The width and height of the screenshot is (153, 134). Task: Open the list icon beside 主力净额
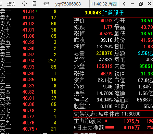[x=99, y=121]
